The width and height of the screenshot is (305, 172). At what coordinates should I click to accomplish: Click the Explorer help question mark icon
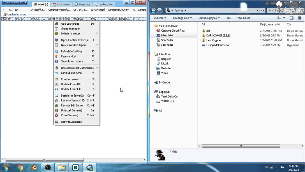(x=300, y=18)
